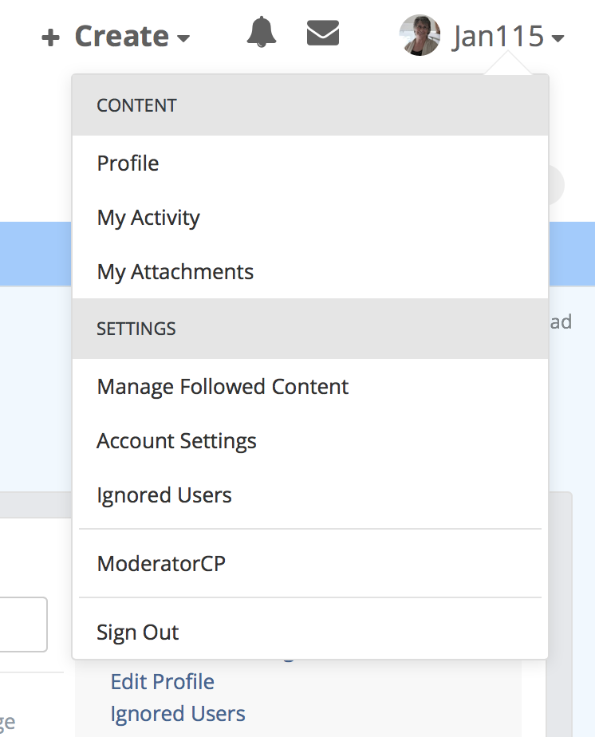The image size is (595, 737).
Task: Click the CONTENT section header
Action: click(136, 105)
